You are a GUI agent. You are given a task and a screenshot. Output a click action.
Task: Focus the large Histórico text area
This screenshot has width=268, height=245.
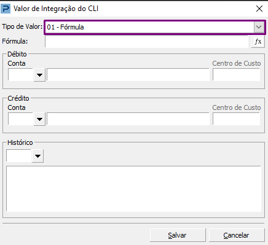134,189
